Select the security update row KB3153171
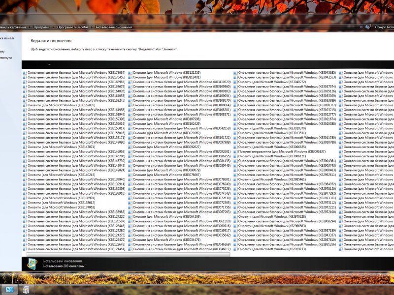Image resolution: width=394 pixels, height=295 pixels. pos(74,138)
